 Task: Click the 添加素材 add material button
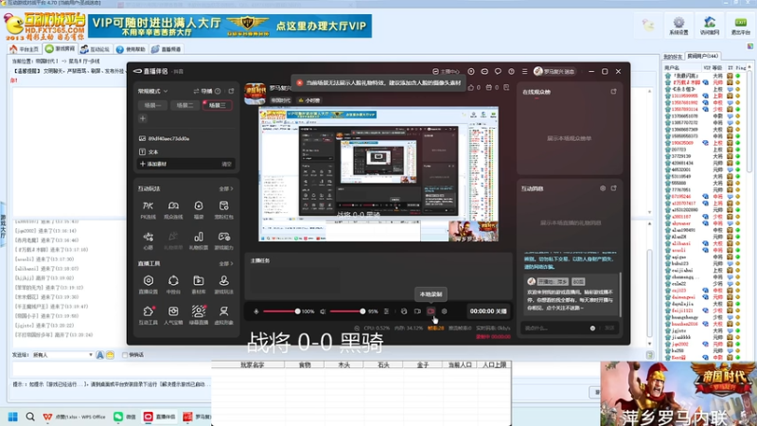click(x=153, y=164)
